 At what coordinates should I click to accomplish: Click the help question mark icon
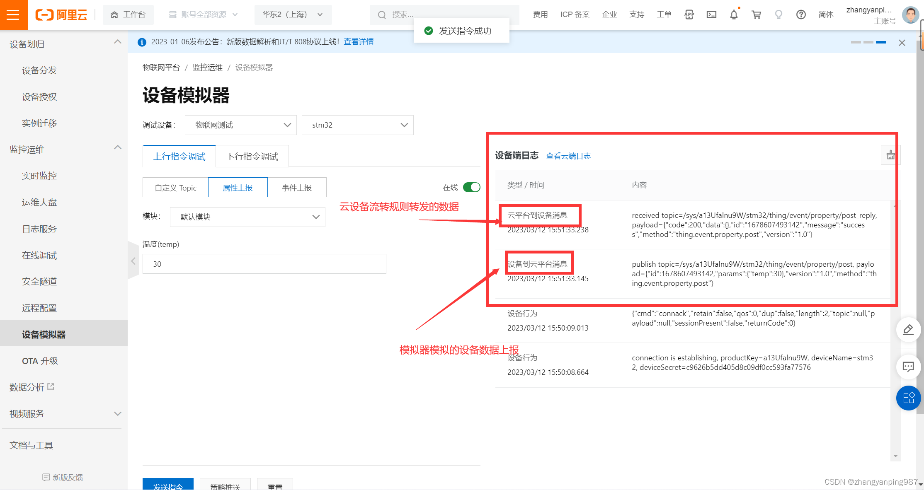coord(801,14)
